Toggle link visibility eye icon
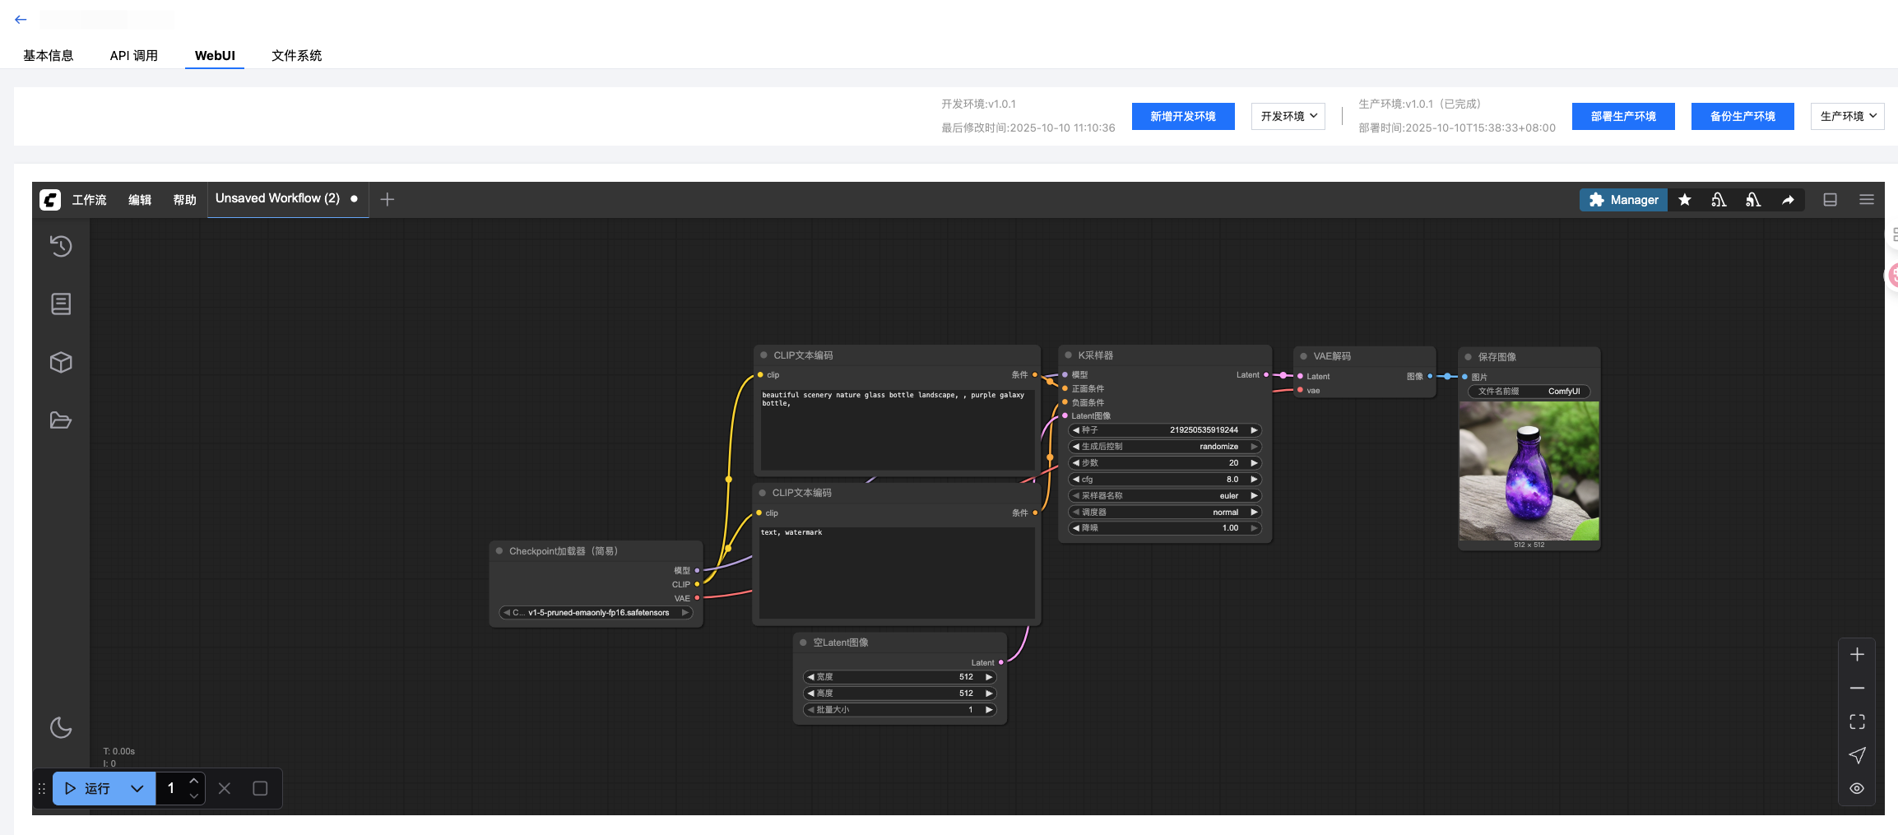The width and height of the screenshot is (1898, 835). (1857, 788)
